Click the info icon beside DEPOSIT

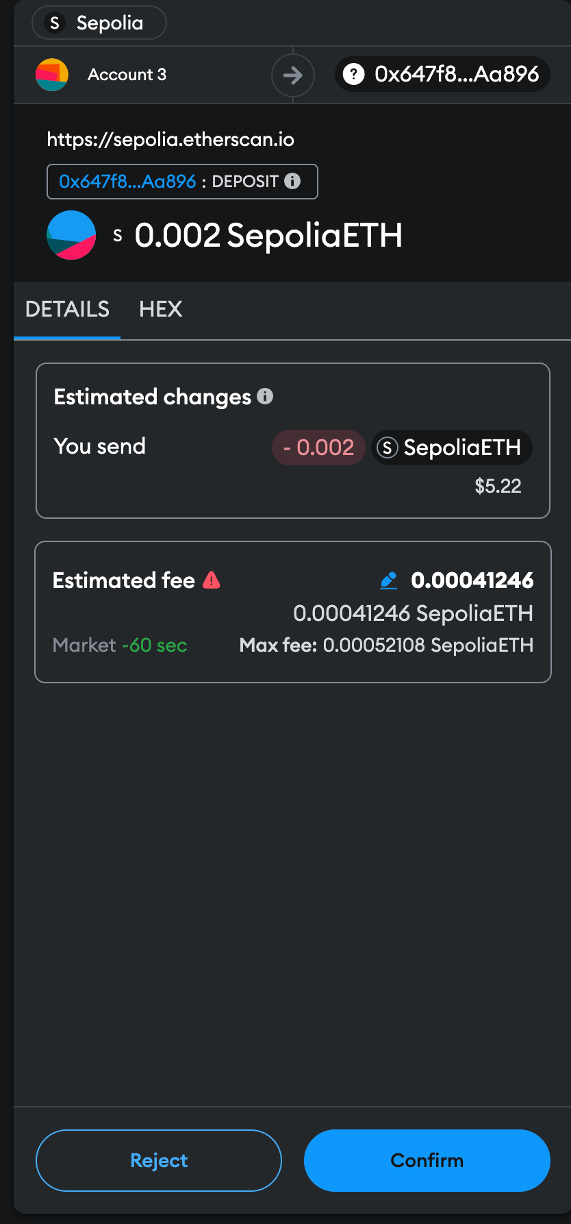pyautogui.click(x=292, y=181)
